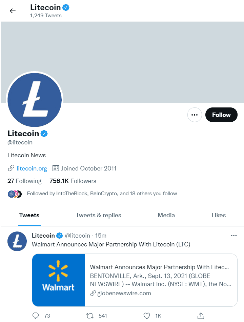Open the Walmart globenewswire link card

click(161, 280)
